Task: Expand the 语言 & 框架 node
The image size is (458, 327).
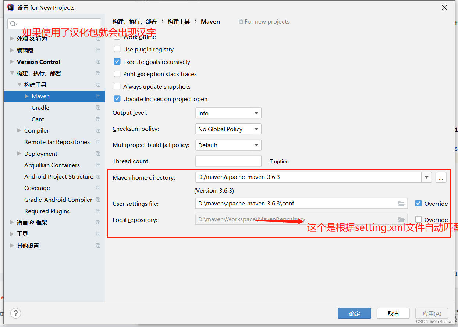Action: tap(12, 222)
